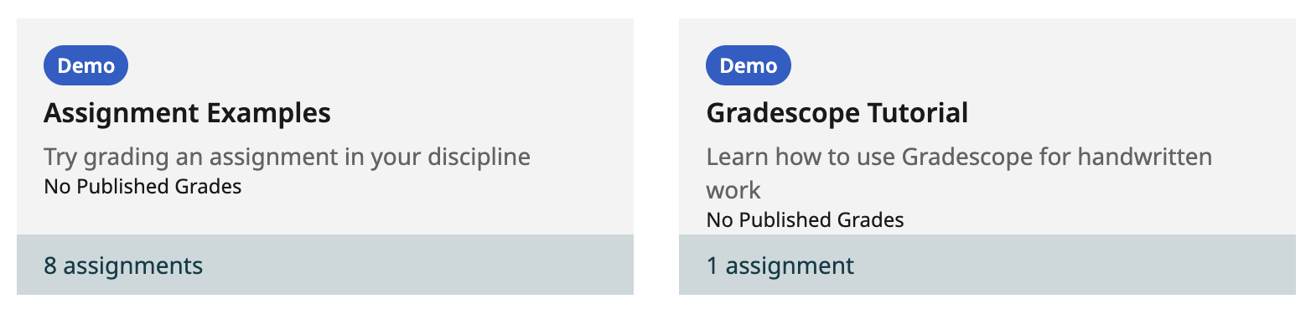Open the Assignment Examples course card
The image size is (1311, 330).
pyautogui.click(x=325, y=157)
